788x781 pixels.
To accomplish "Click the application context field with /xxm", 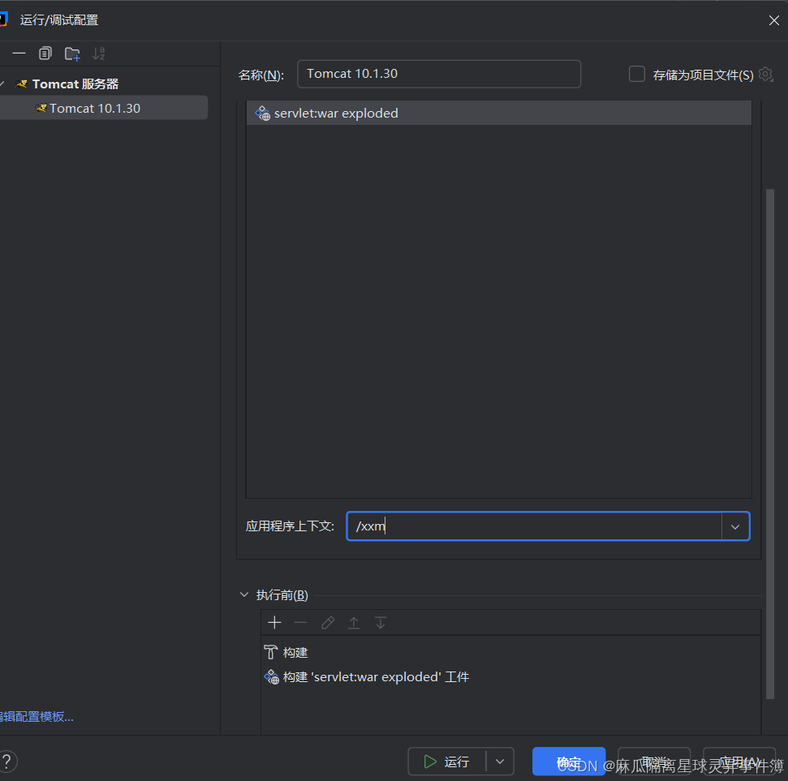I will 534,526.
